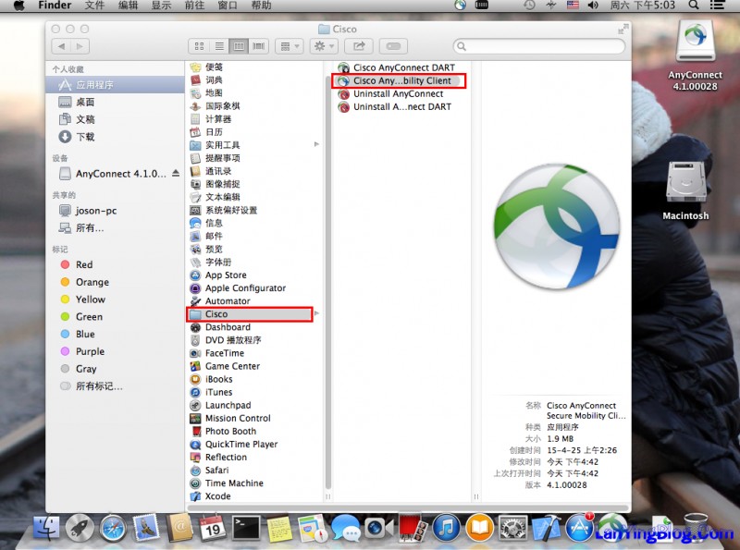The width and height of the screenshot is (740, 550).
Task: Switch Finder to column view
Action: pos(239,46)
